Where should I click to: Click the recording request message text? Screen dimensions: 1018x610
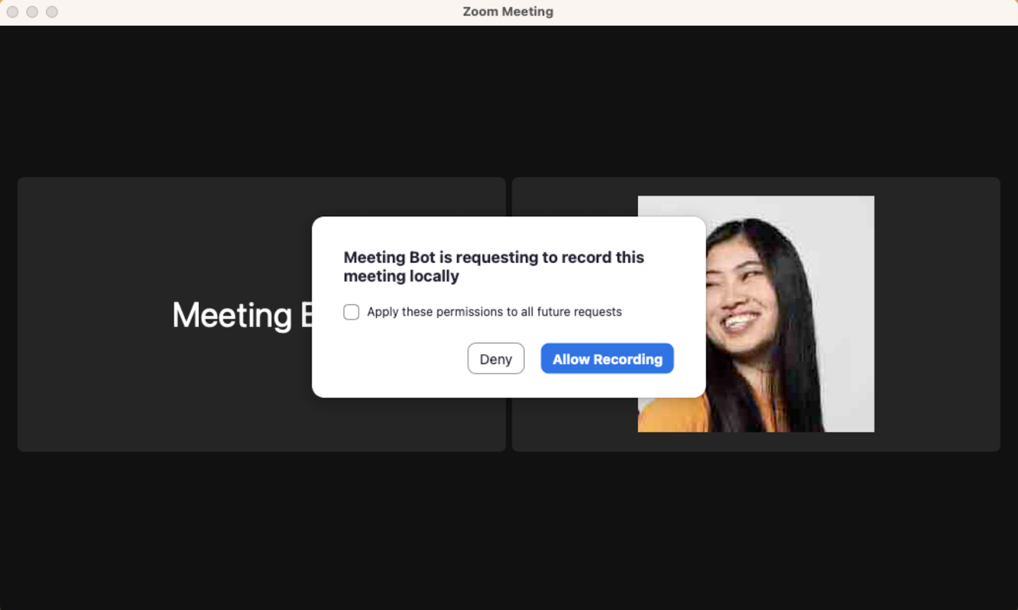click(x=494, y=266)
